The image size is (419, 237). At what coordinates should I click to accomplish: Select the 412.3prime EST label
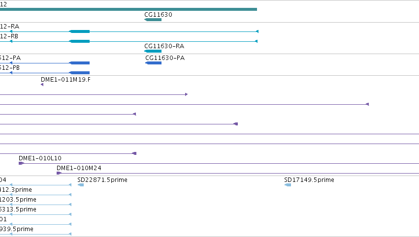coord(16,189)
